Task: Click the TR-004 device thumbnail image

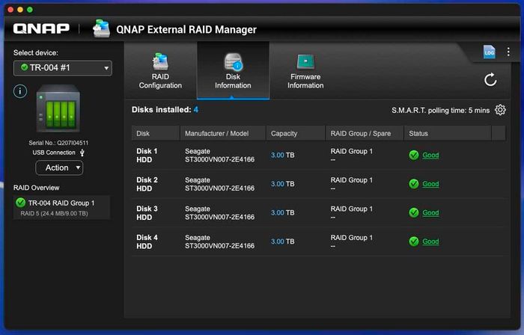Action: (x=58, y=108)
